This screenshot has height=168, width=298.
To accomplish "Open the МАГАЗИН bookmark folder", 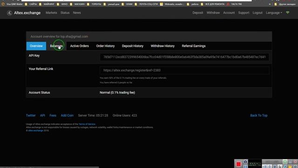I will pos(78,4).
